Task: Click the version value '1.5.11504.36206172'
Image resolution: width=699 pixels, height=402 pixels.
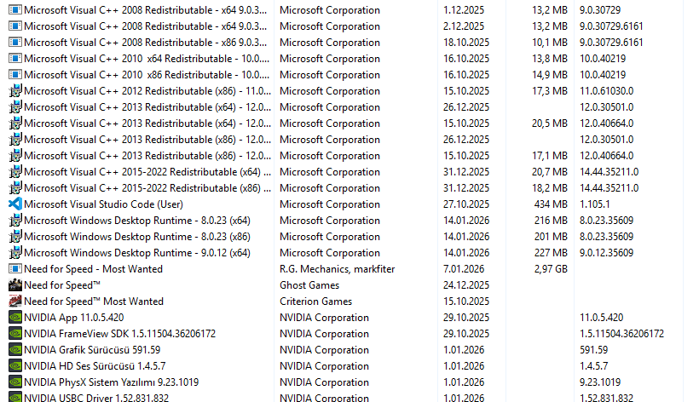Action: click(x=622, y=334)
